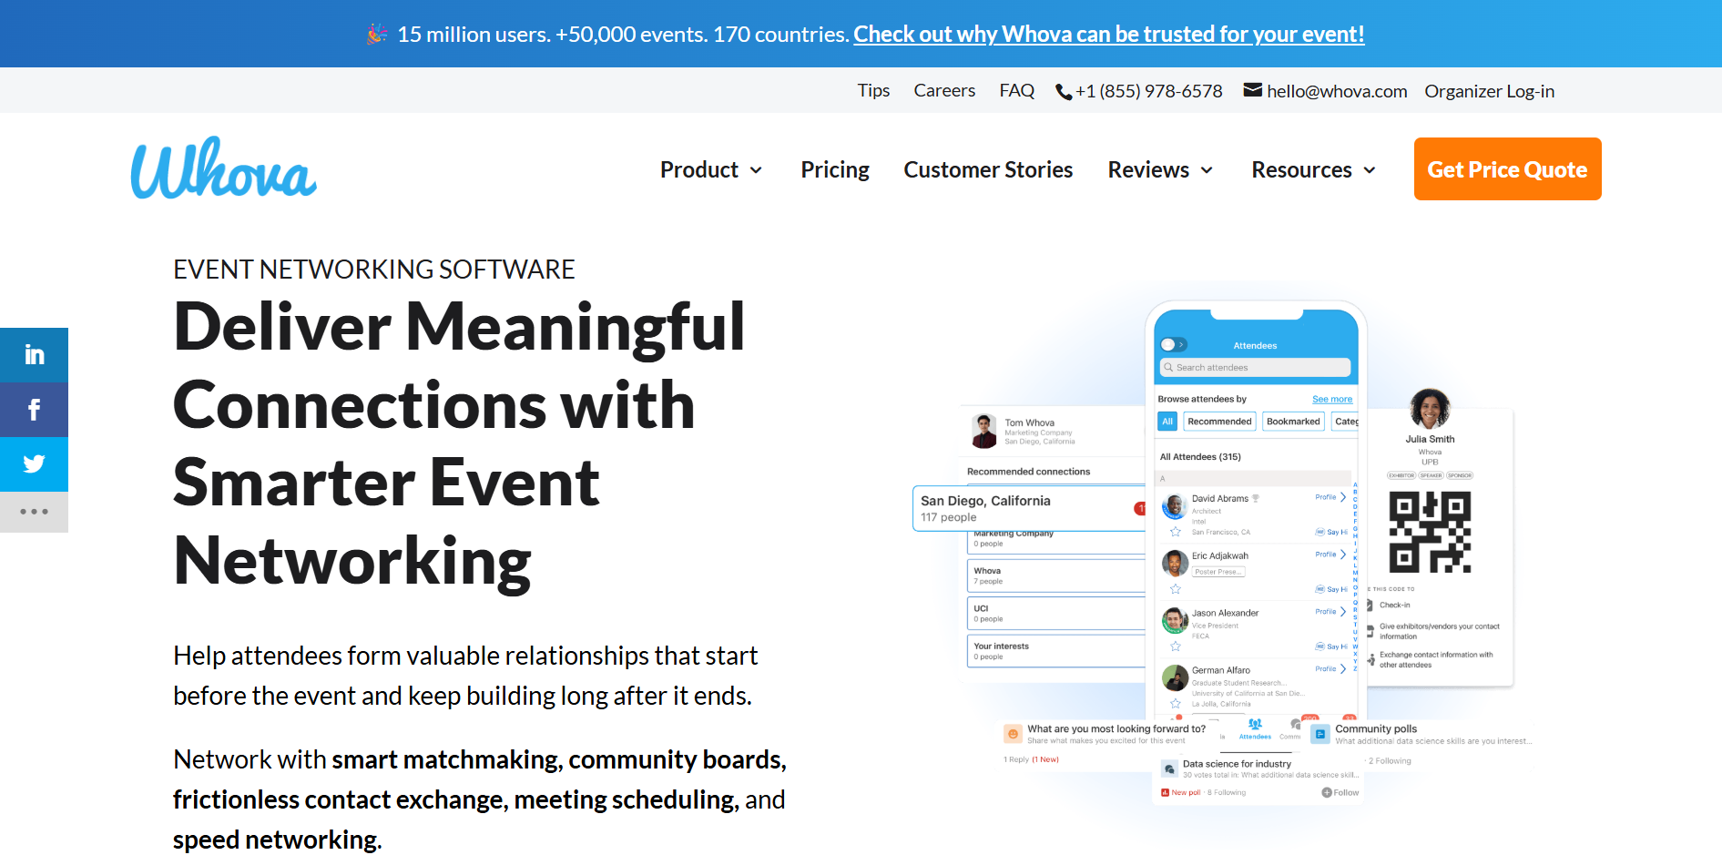Screen dimensions: 1722x855
Task: Expand the Reviews dropdown menu
Action: [1160, 170]
